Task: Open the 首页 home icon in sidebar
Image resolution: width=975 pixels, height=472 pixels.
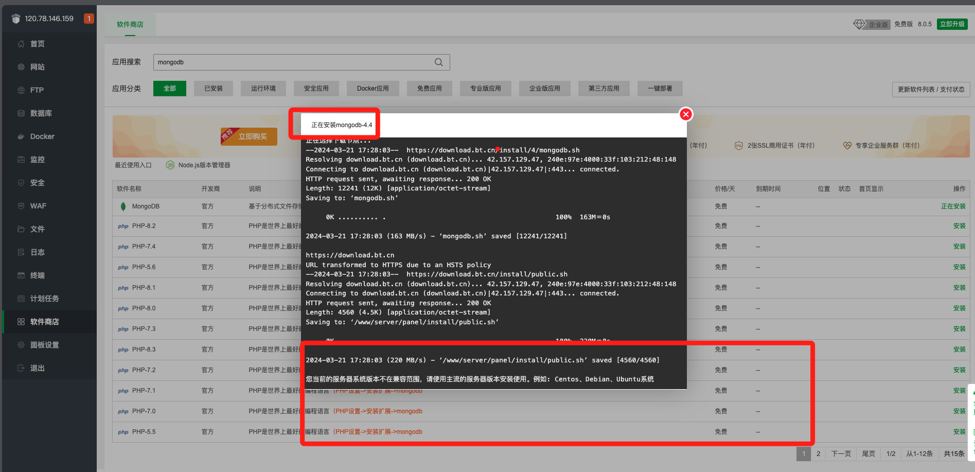Action: pos(21,44)
